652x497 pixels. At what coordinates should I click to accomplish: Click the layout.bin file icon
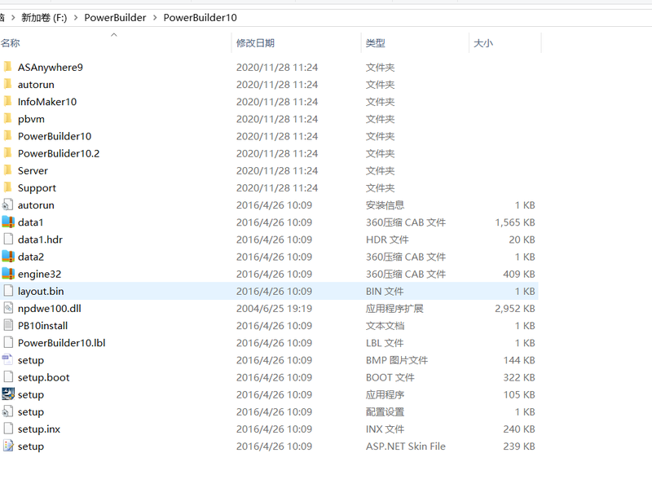[8, 291]
